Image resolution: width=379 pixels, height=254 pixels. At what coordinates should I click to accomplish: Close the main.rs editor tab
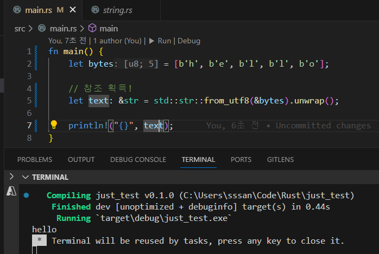[x=73, y=10]
